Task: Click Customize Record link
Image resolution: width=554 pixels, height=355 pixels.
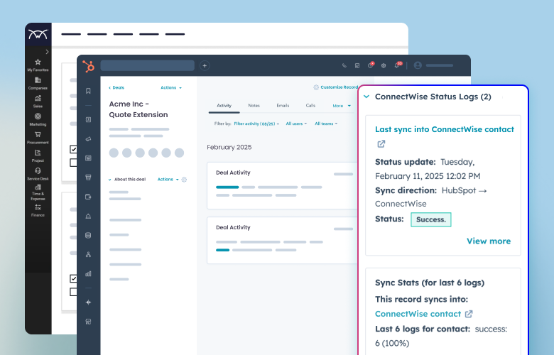Action: [336, 87]
